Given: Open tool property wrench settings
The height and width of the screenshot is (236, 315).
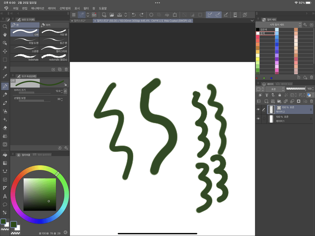Looking at the screenshot, I should point(66,148).
